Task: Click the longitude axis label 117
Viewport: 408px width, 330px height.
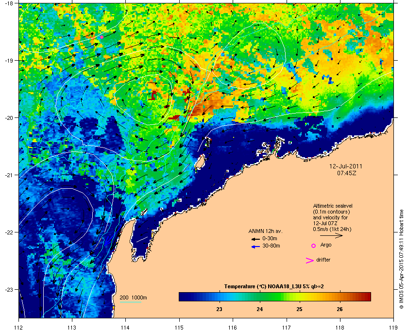Action: pyautogui.click(x=287, y=327)
